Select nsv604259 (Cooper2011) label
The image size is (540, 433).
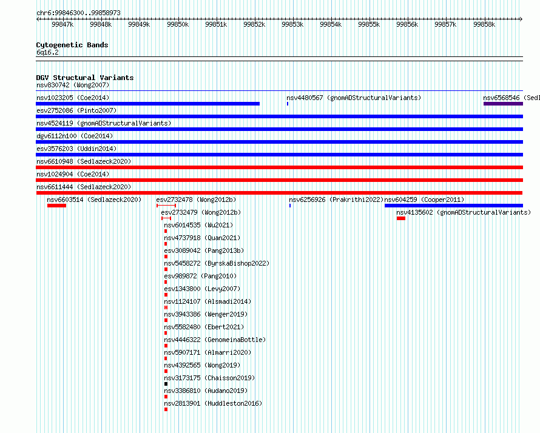tap(424, 200)
